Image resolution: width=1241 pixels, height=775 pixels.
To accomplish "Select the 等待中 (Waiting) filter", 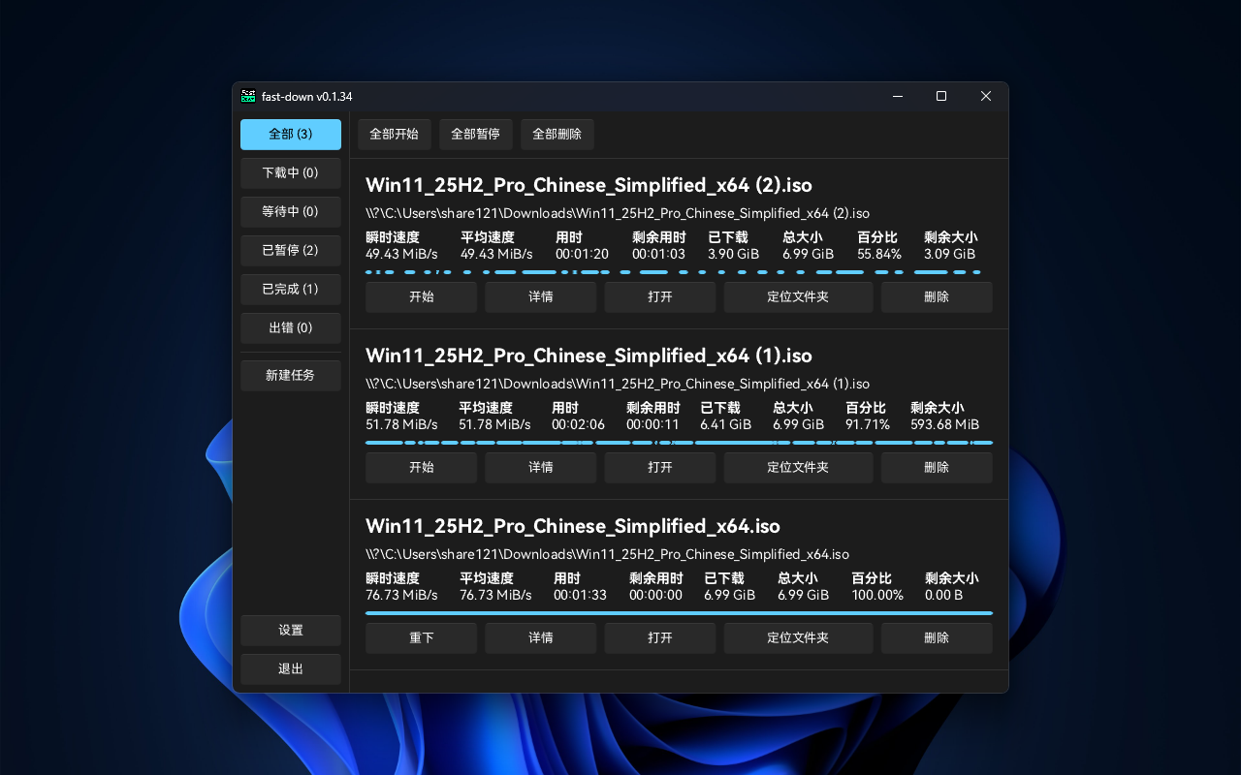I will pyautogui.click(x=290, y=211).
